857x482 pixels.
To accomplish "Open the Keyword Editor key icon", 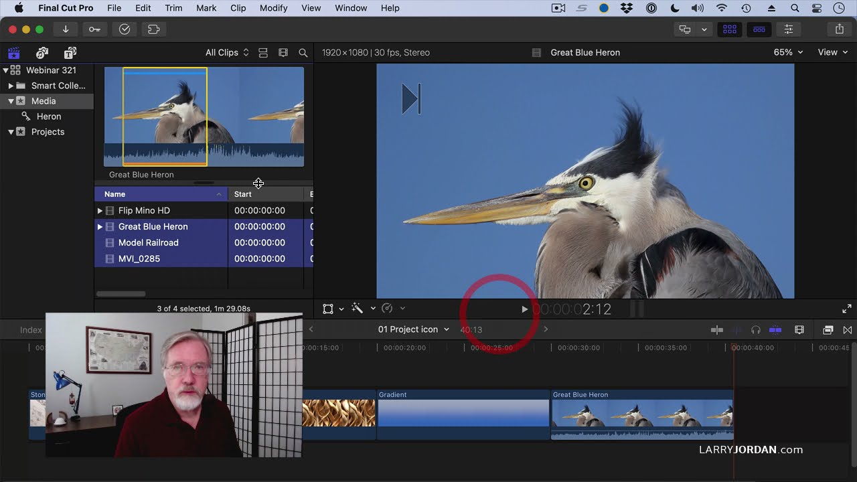I will click(95, 29).
